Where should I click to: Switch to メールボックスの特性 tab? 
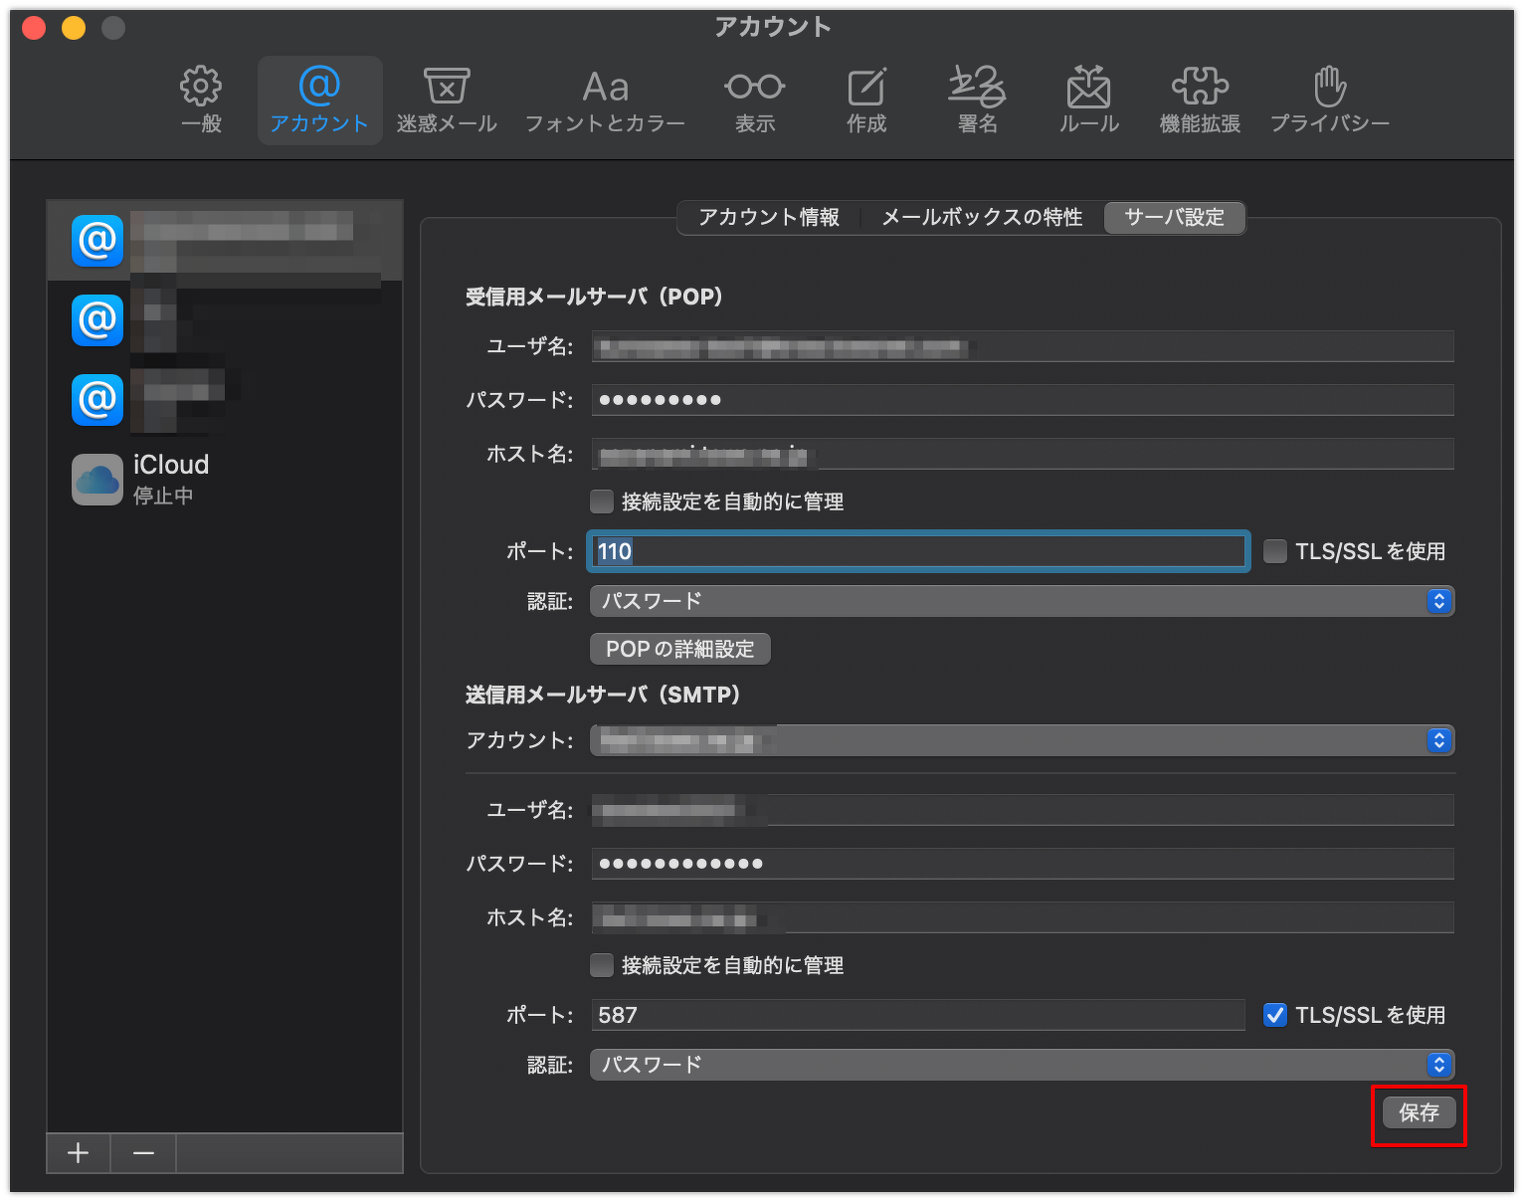pos(982,217)
